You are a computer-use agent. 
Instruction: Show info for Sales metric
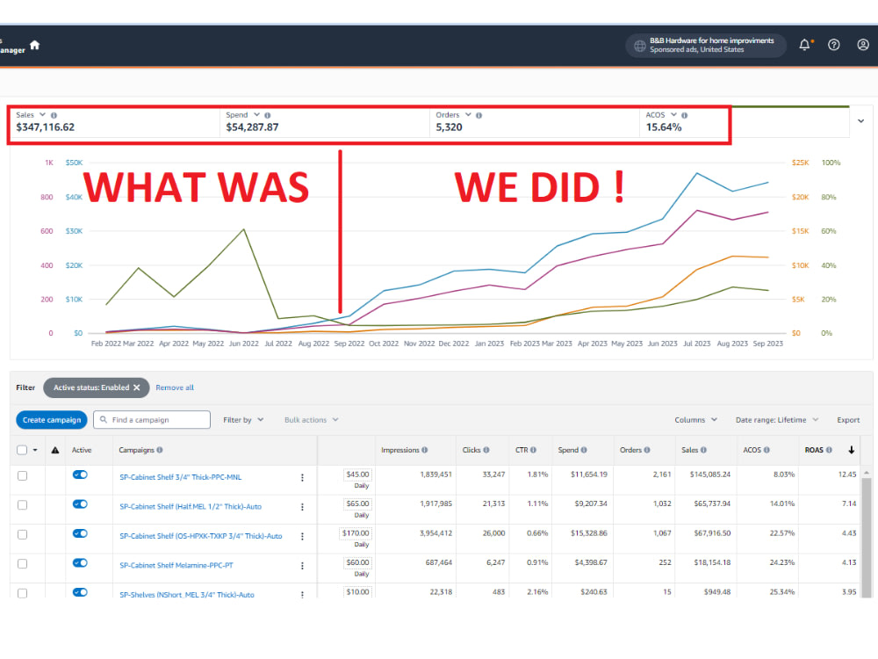pyautogui.click(x=54, y=115)
